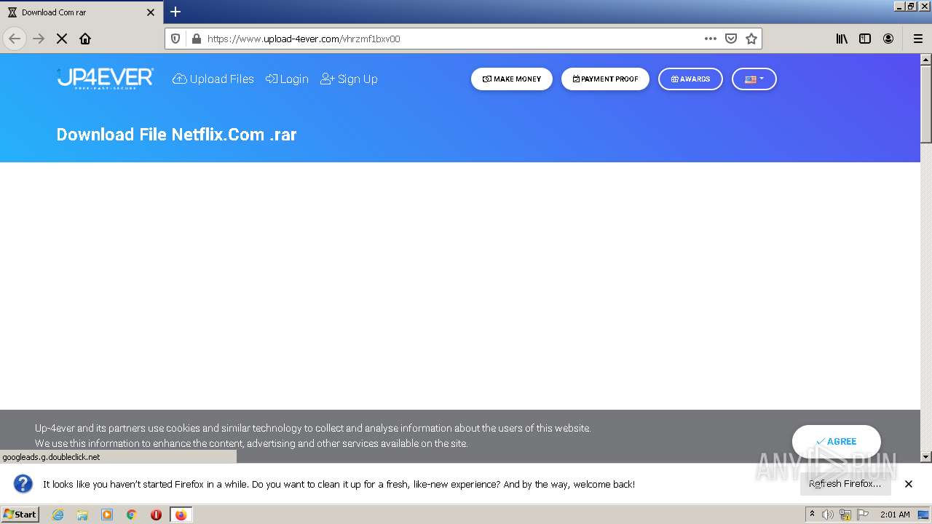
Task: Open the Login link
Action: (x=287, y=79)
